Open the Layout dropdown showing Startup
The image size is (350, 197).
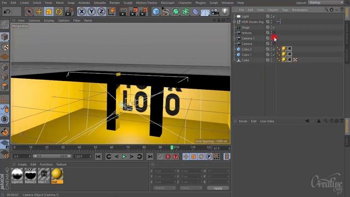326,2
